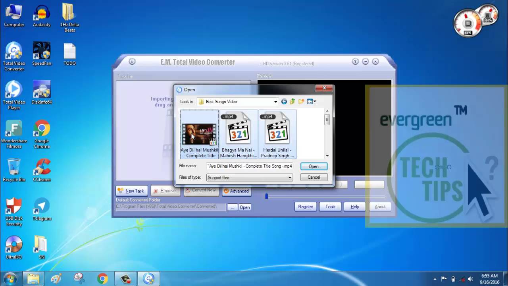The height and width of the screenshot is (286, 508).
Task: Click the About button
Action: [380, 207]
